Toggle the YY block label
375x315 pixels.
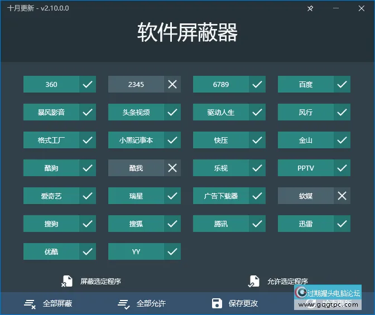(x=136, y=251)
